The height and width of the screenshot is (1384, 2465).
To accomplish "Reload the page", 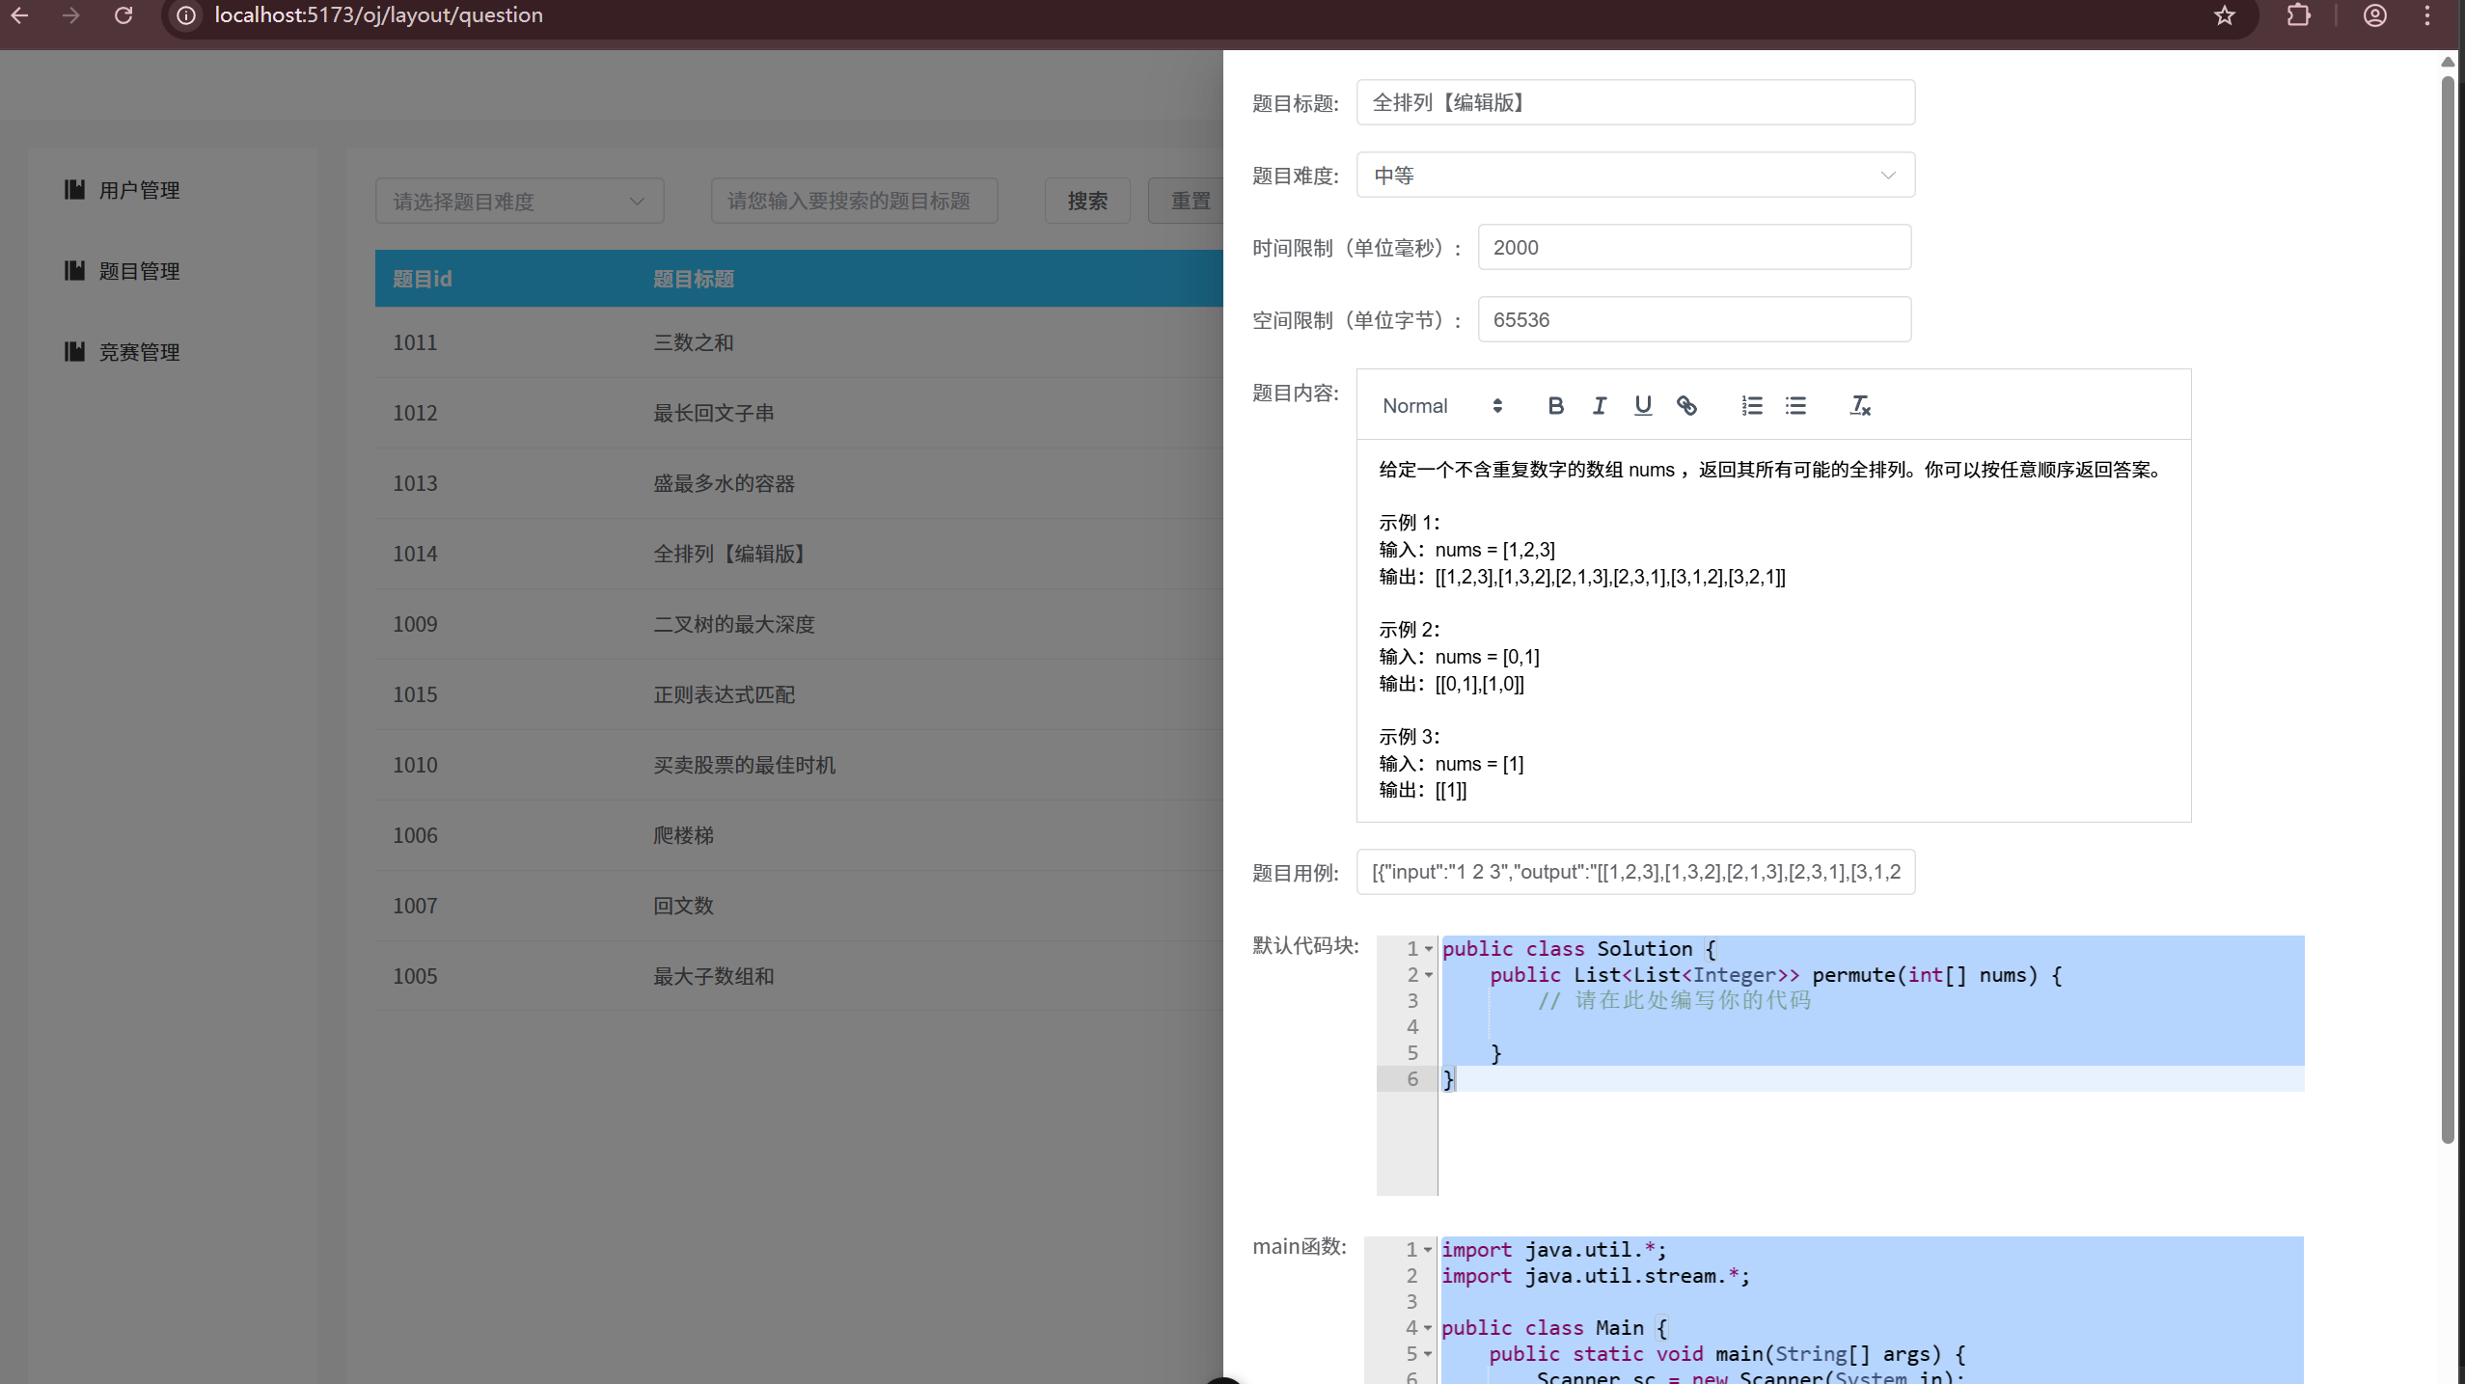I will 123,15.
